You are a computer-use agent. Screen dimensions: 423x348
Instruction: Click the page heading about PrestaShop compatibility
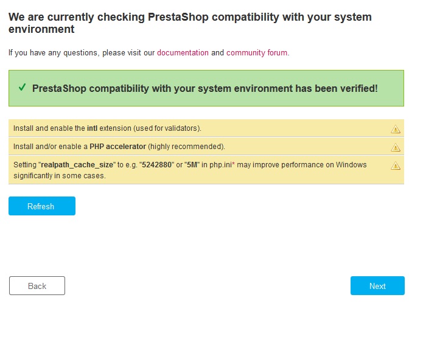pyautogui.click(x=190, y=23)
